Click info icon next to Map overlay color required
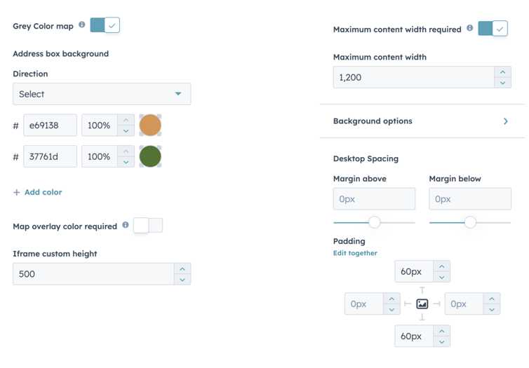The height and width of the screenshot is (368, 529). (126, 225)
